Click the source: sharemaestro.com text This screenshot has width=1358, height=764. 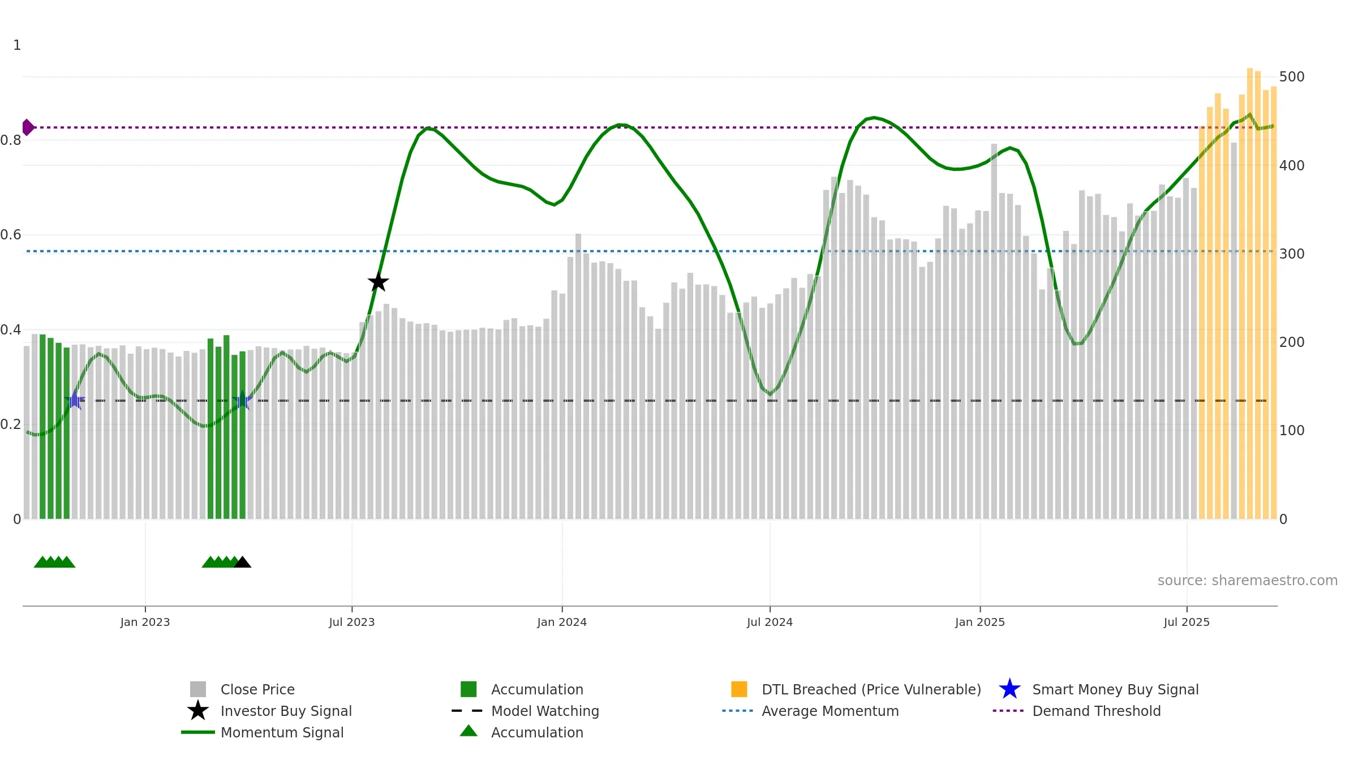tap(1248, 581)
